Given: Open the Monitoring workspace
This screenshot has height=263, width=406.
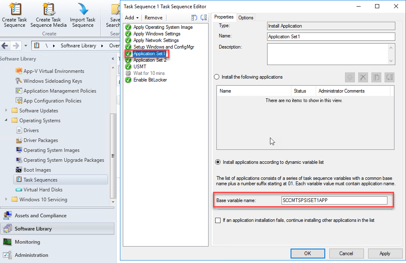Looking at the screenshot, I should tap(27, 242).
